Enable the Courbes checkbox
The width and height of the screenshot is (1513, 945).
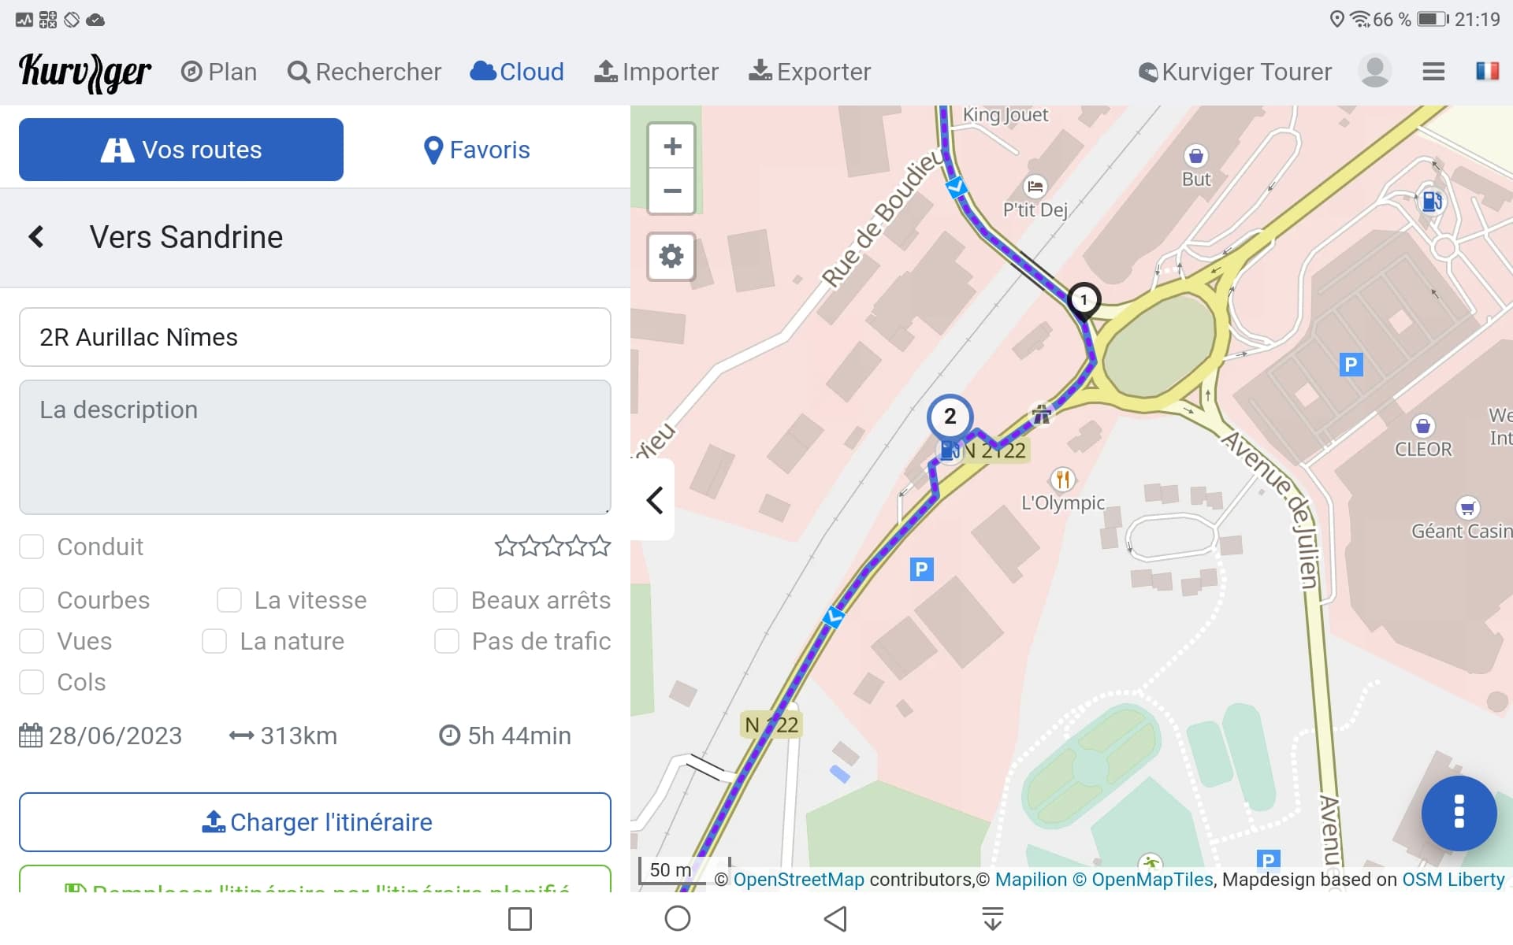click(x=32, y=600)
